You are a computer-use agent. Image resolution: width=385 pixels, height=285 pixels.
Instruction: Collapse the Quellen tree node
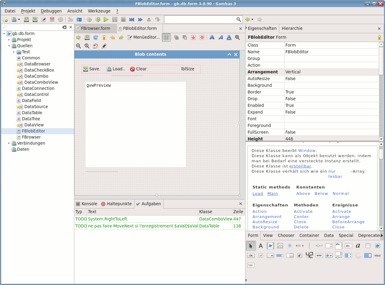pyautogui.click(x=9, y=45)
